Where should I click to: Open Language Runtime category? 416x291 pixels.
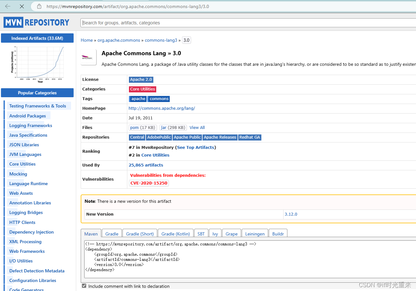click(x=29, y=184)
